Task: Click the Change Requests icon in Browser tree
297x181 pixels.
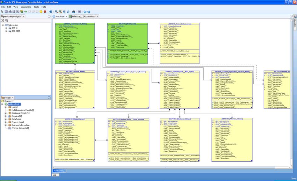Action: click(x=9, y=128)
